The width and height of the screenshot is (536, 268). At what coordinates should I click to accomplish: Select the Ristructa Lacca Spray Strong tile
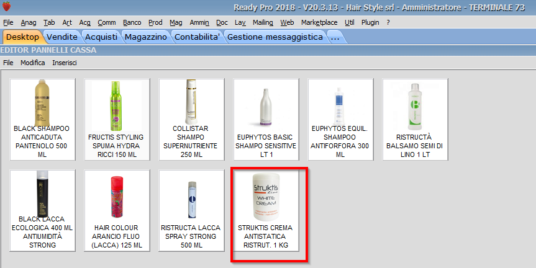point(191,211)
